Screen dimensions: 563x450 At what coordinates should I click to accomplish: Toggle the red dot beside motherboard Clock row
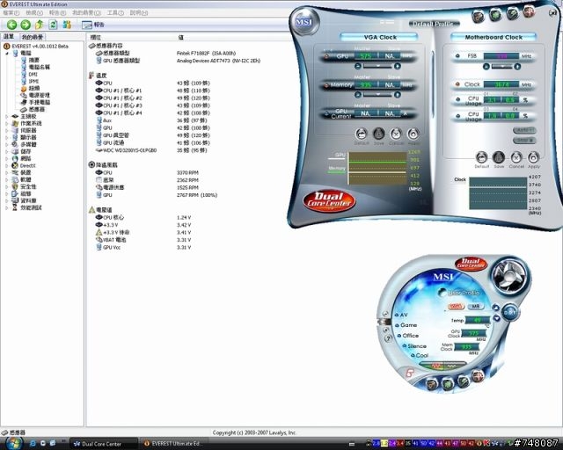(x=457, y=84)
